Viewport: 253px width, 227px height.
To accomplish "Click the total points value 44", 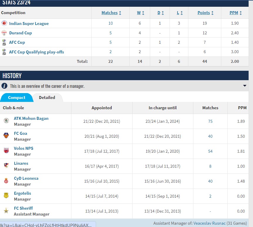I will pyautogui.click(x=205, y=61).
